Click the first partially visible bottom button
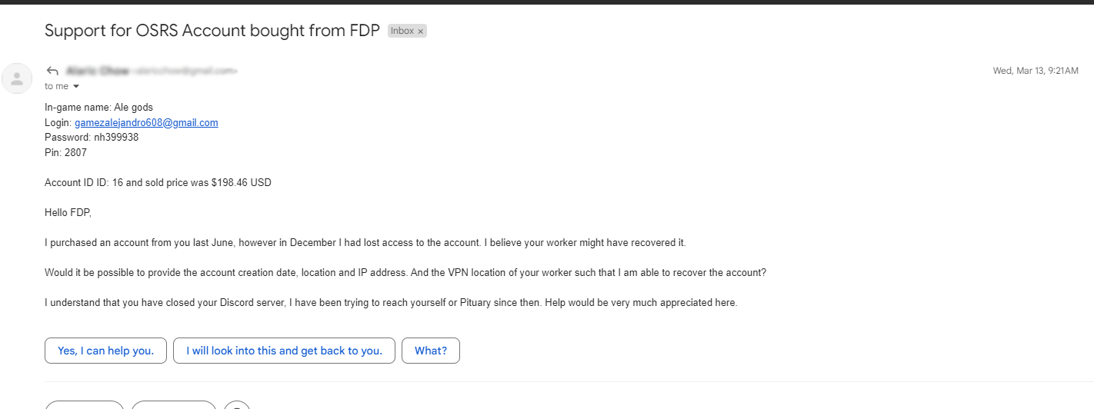 pyautogui.click(x=85, y=405)
